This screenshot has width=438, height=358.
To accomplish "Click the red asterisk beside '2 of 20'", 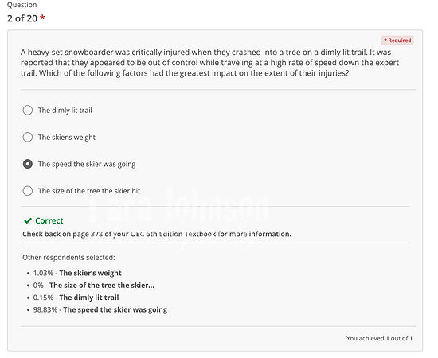I will [42, 18].
